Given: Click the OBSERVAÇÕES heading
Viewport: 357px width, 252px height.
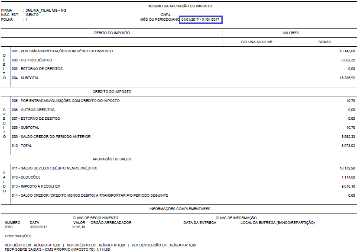Looking at the screenshot, I should click(x=18, y=236).
